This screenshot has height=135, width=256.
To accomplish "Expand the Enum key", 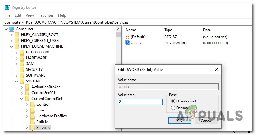I will coord(27,111).
